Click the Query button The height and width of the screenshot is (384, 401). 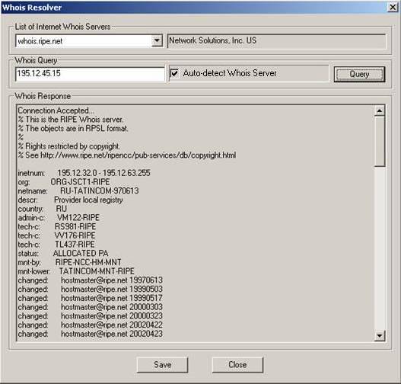pyautogui.click(x=359, y=74)
